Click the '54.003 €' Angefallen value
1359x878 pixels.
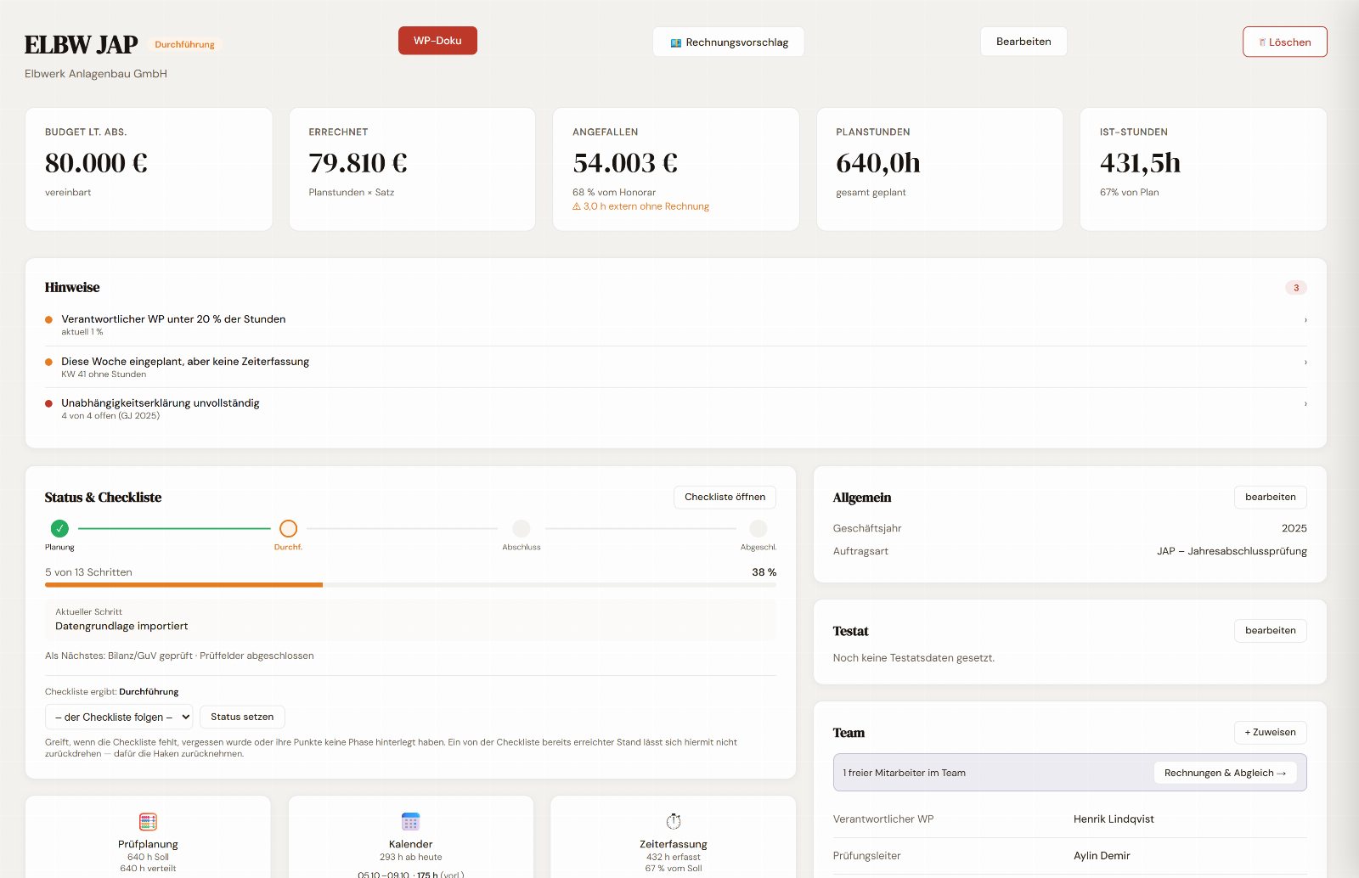(x=625, y=162)
